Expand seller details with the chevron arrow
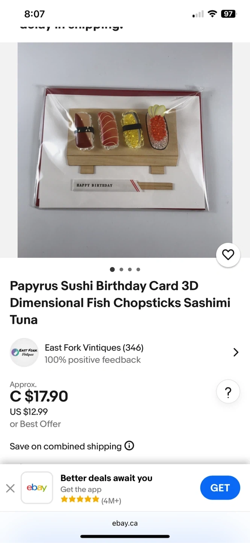 tap(236, 353)
